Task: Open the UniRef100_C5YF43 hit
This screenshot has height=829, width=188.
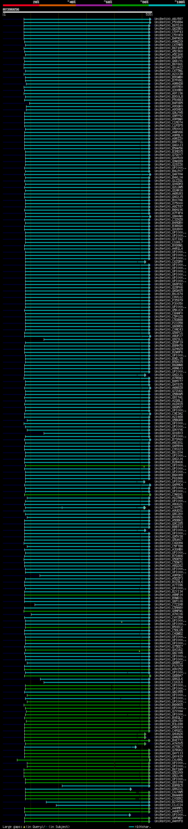Action: click(168, 32)
